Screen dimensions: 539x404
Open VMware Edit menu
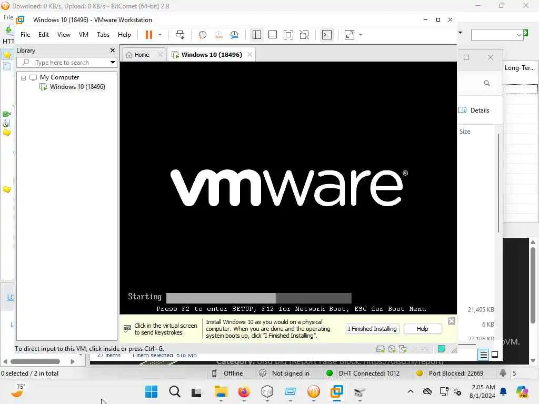43,35
